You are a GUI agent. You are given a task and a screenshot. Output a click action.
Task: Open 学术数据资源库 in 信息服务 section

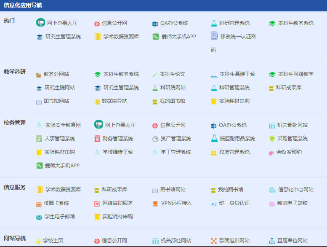click(63, 190)
